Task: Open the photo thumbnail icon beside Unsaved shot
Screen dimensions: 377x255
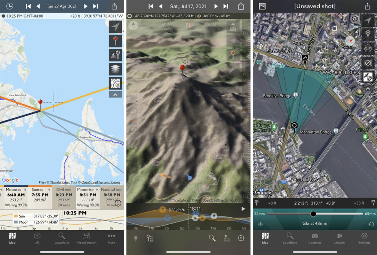Action: 262,6
